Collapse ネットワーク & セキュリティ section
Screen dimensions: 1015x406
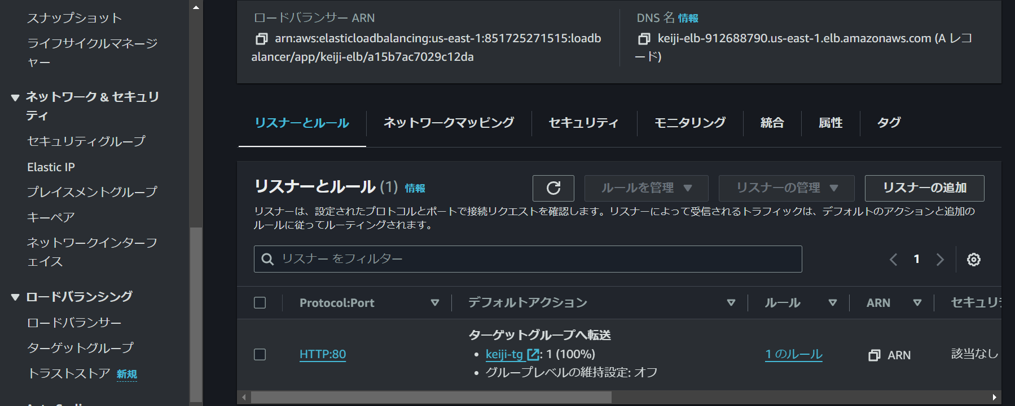coord(15,98)
